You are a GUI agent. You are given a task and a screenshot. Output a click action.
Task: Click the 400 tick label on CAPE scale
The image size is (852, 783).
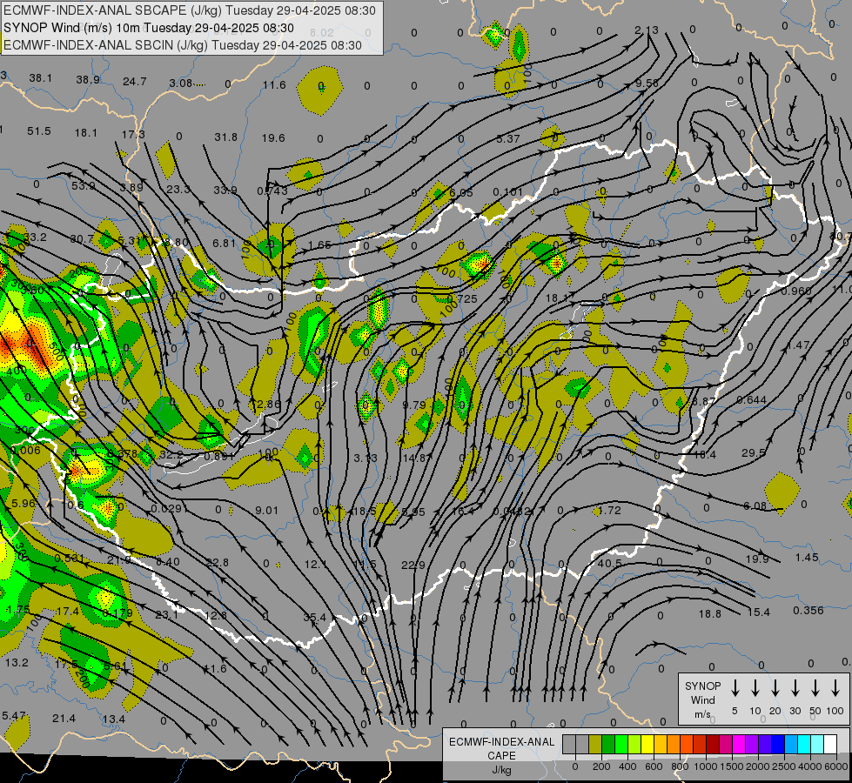(x=627, y=766)
